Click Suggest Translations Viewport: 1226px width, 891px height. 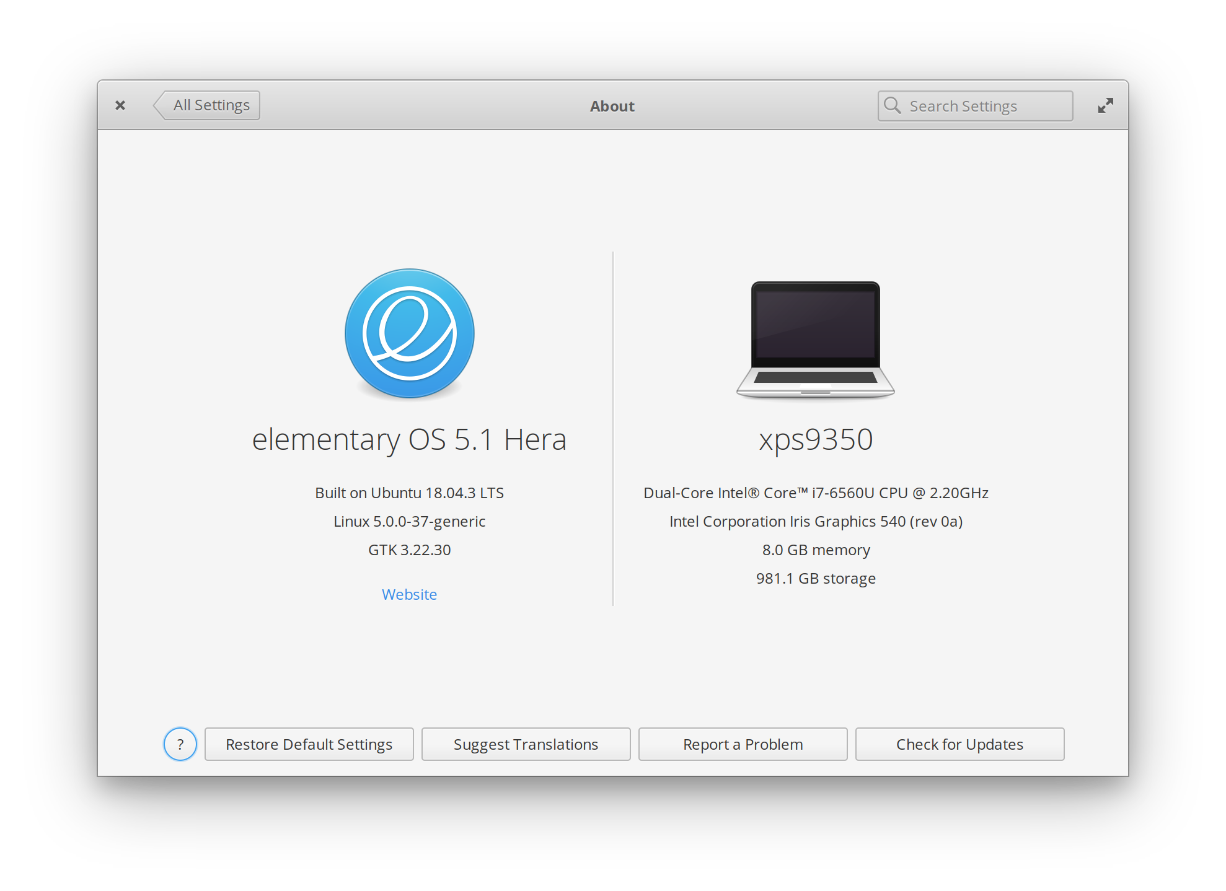(x=526, y=744)
